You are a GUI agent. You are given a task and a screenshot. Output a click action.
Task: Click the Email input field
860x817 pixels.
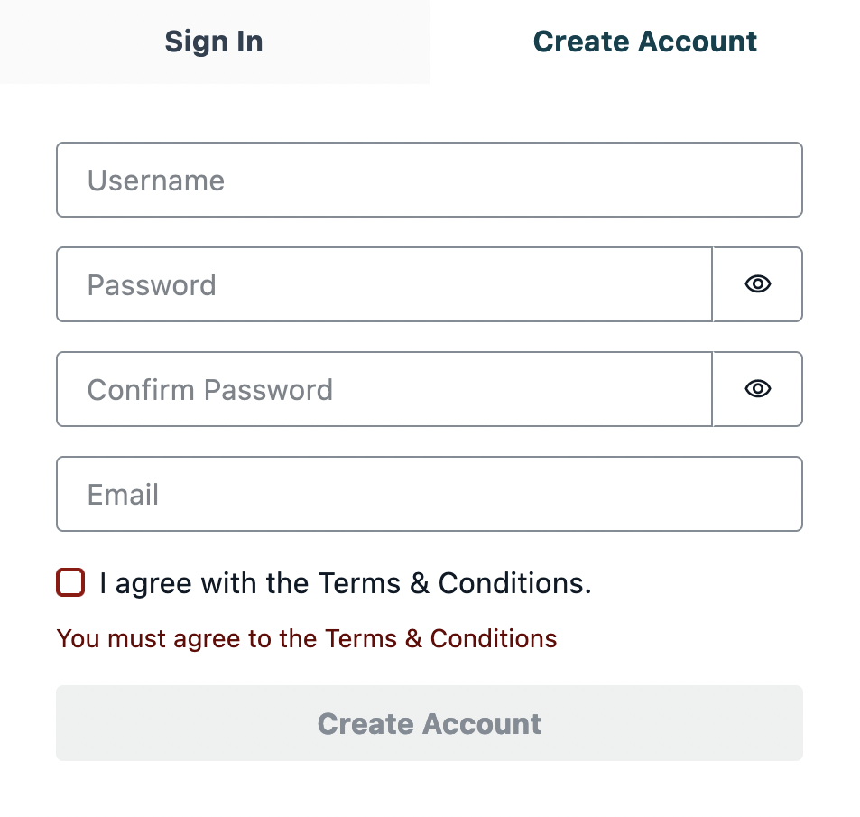tap(430, 494)
